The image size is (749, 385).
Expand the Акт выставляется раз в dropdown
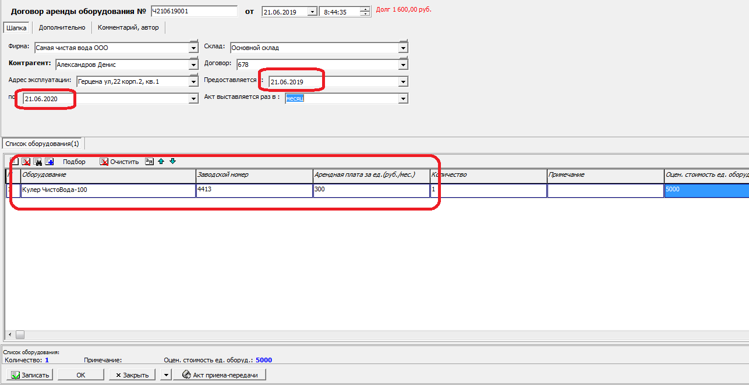(x=403, y=99)
